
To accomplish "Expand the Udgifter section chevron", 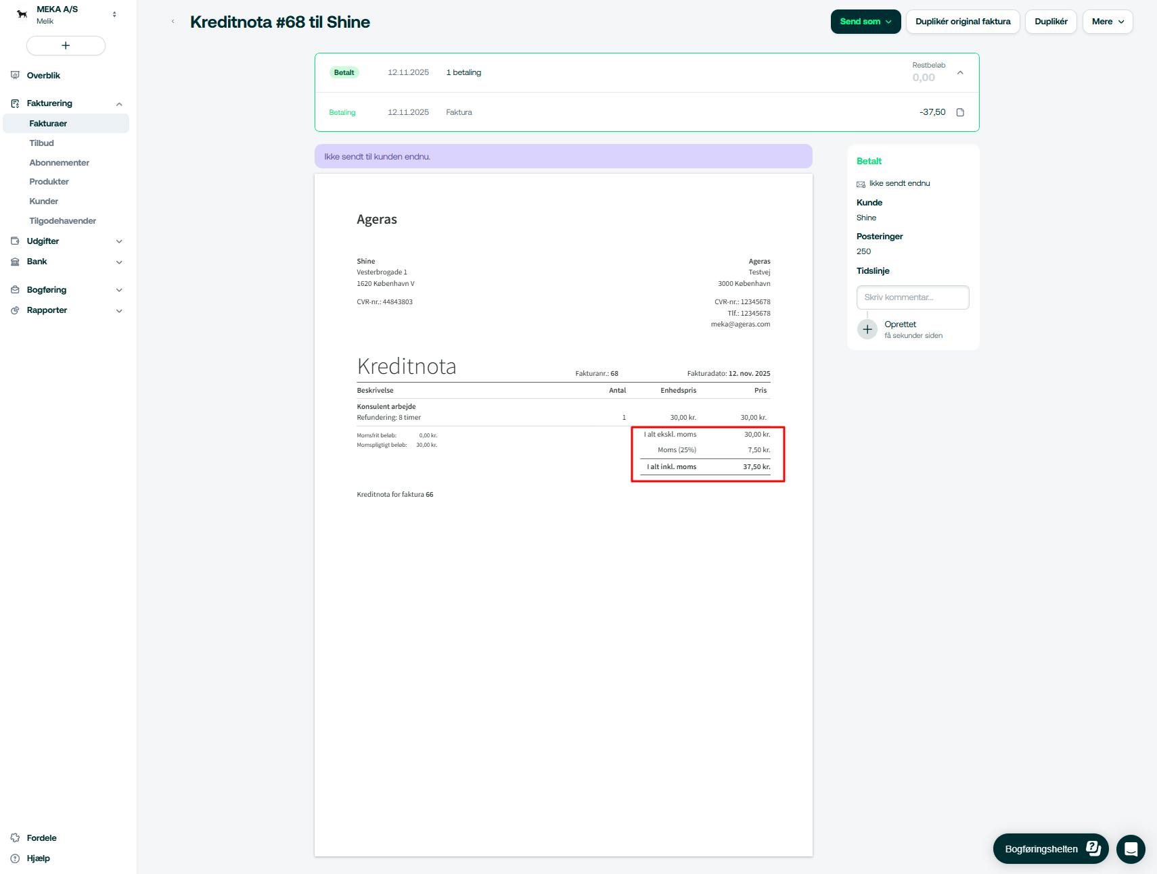I will point(119,241).
